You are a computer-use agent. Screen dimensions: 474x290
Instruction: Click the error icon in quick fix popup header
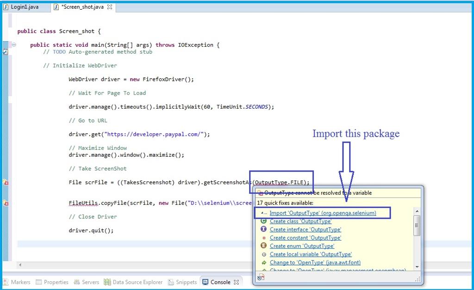point(260,193)
